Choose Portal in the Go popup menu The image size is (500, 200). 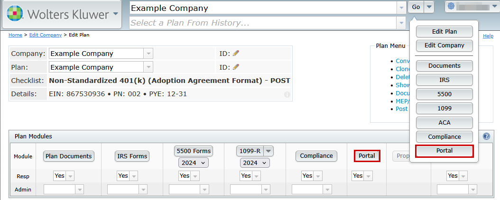(444, 151)
